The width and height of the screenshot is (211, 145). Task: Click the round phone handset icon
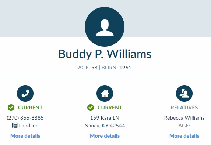(x=25, y=93)
